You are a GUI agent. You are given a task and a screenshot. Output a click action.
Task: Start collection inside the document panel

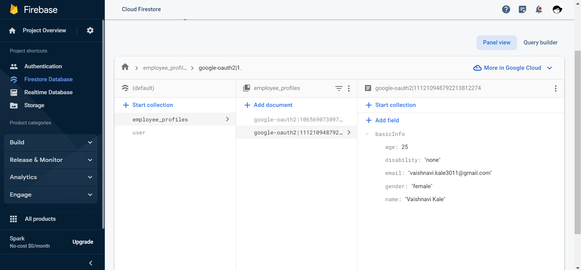point(391,105)
